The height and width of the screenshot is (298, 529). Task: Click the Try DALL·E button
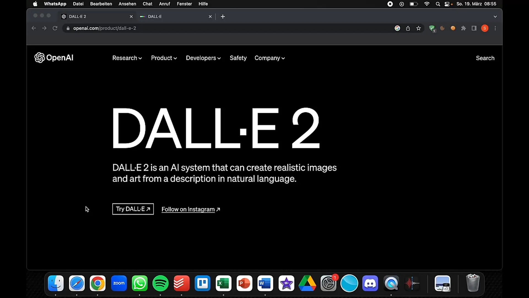click(x=133, y=209)
